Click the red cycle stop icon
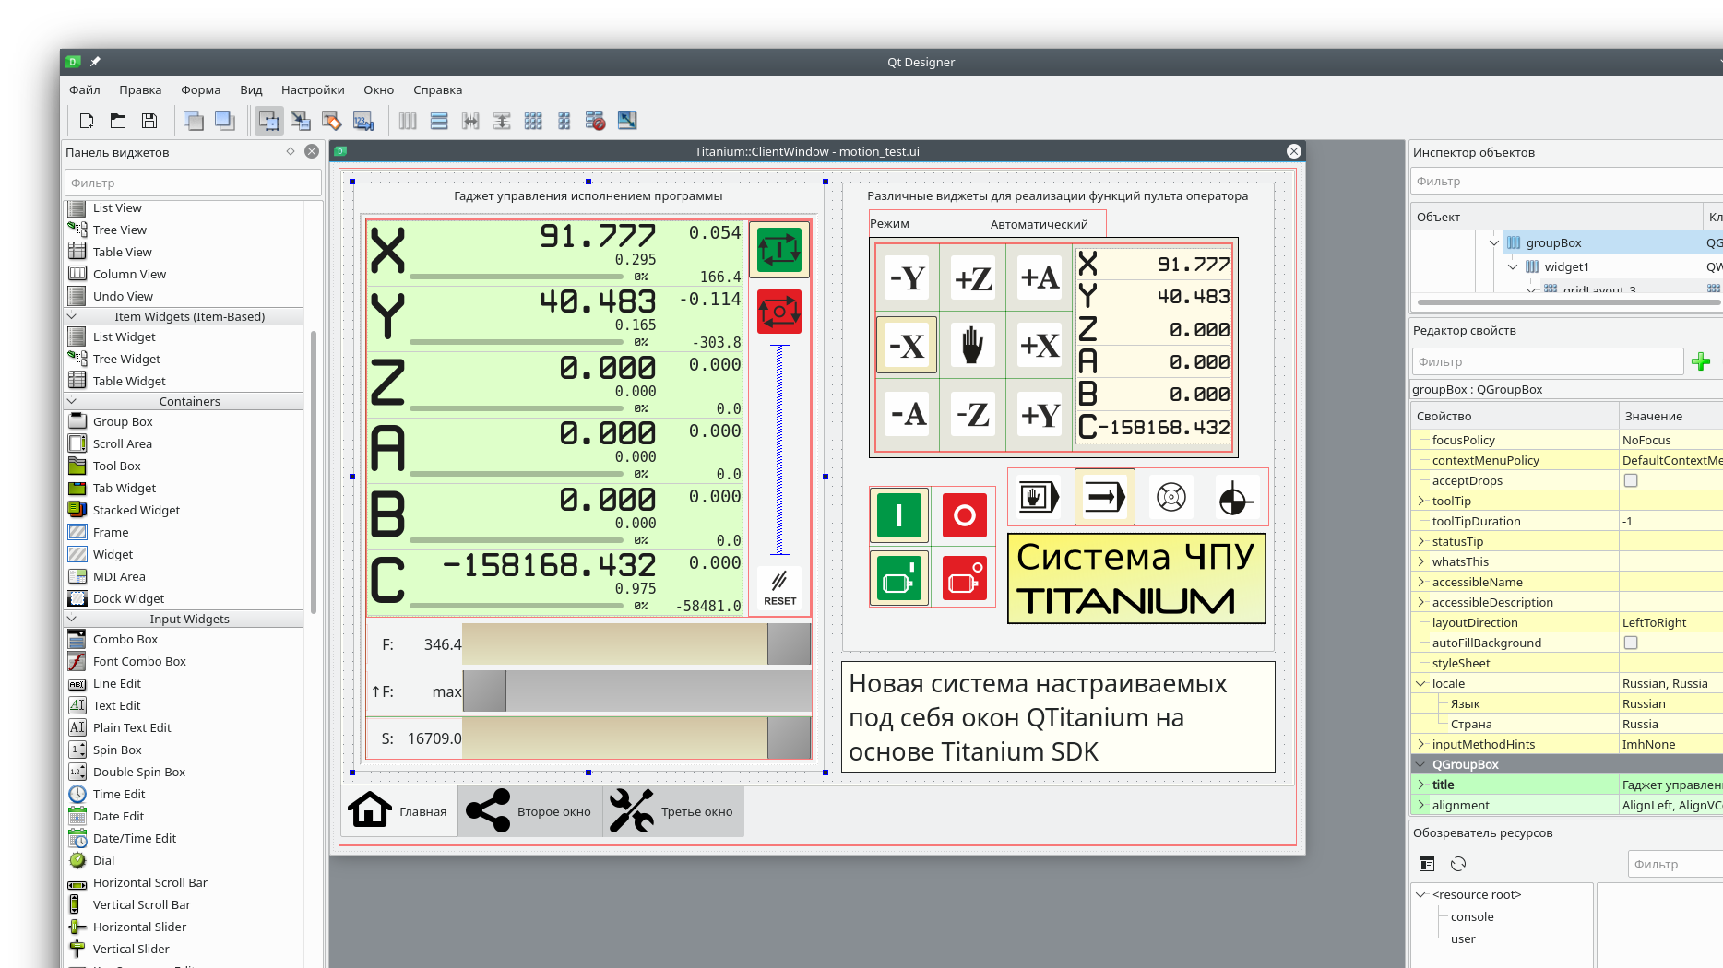The image size is (1723, 968). (x=779, y=312)
